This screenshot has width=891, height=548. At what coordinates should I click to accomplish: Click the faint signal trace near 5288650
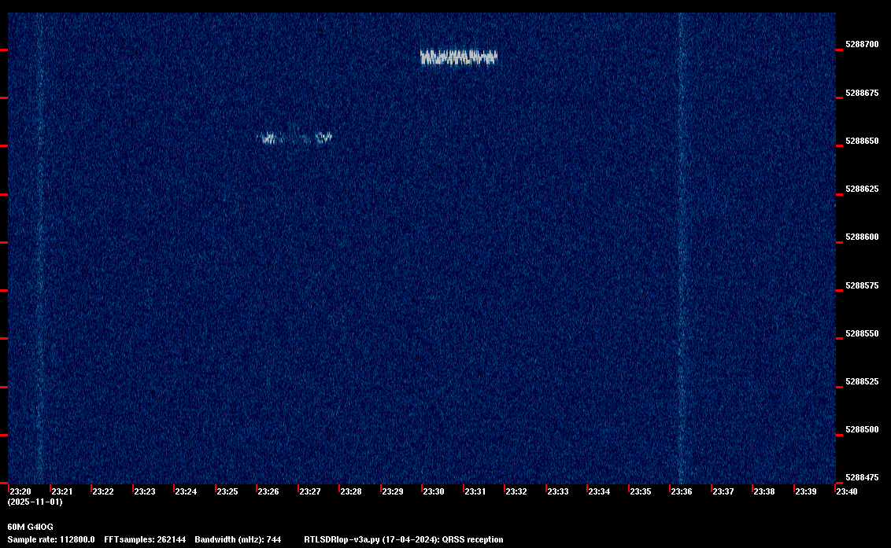click(295, 137)
